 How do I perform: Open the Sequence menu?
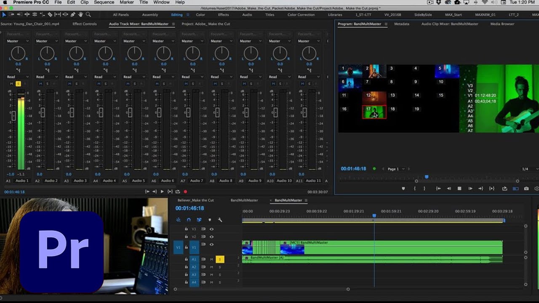[104, 3]
